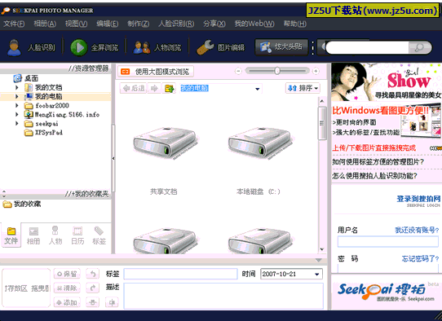Click the search magnifier button
Screen dimensions: 442x321
[x=419, y=47]
